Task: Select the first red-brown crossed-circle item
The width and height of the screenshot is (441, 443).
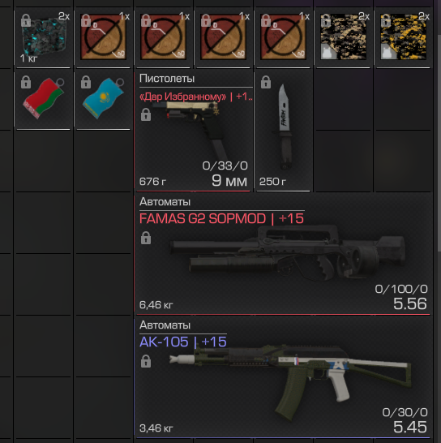Action: (103, 38)
